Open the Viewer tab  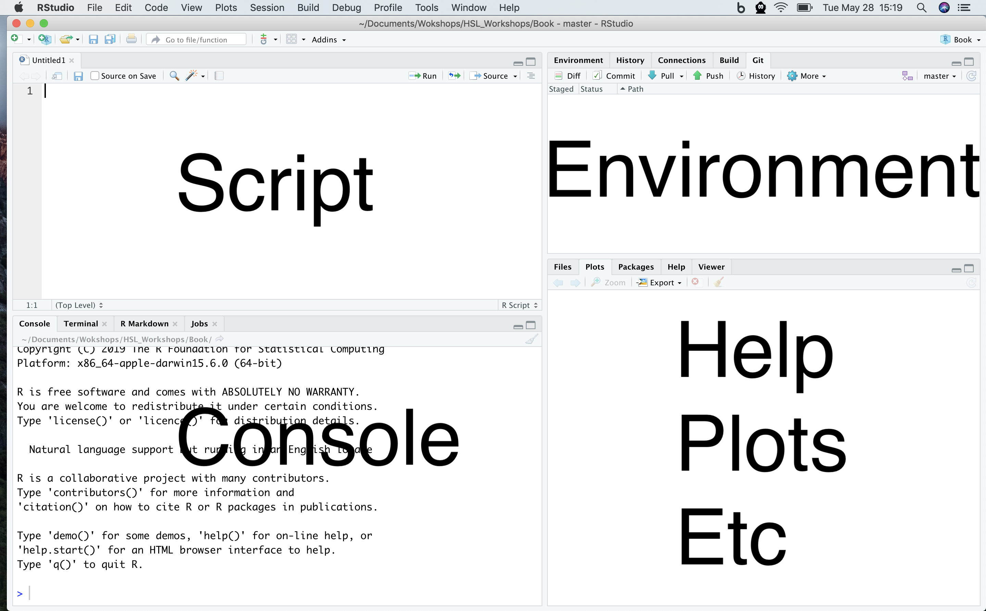point(711,267)
